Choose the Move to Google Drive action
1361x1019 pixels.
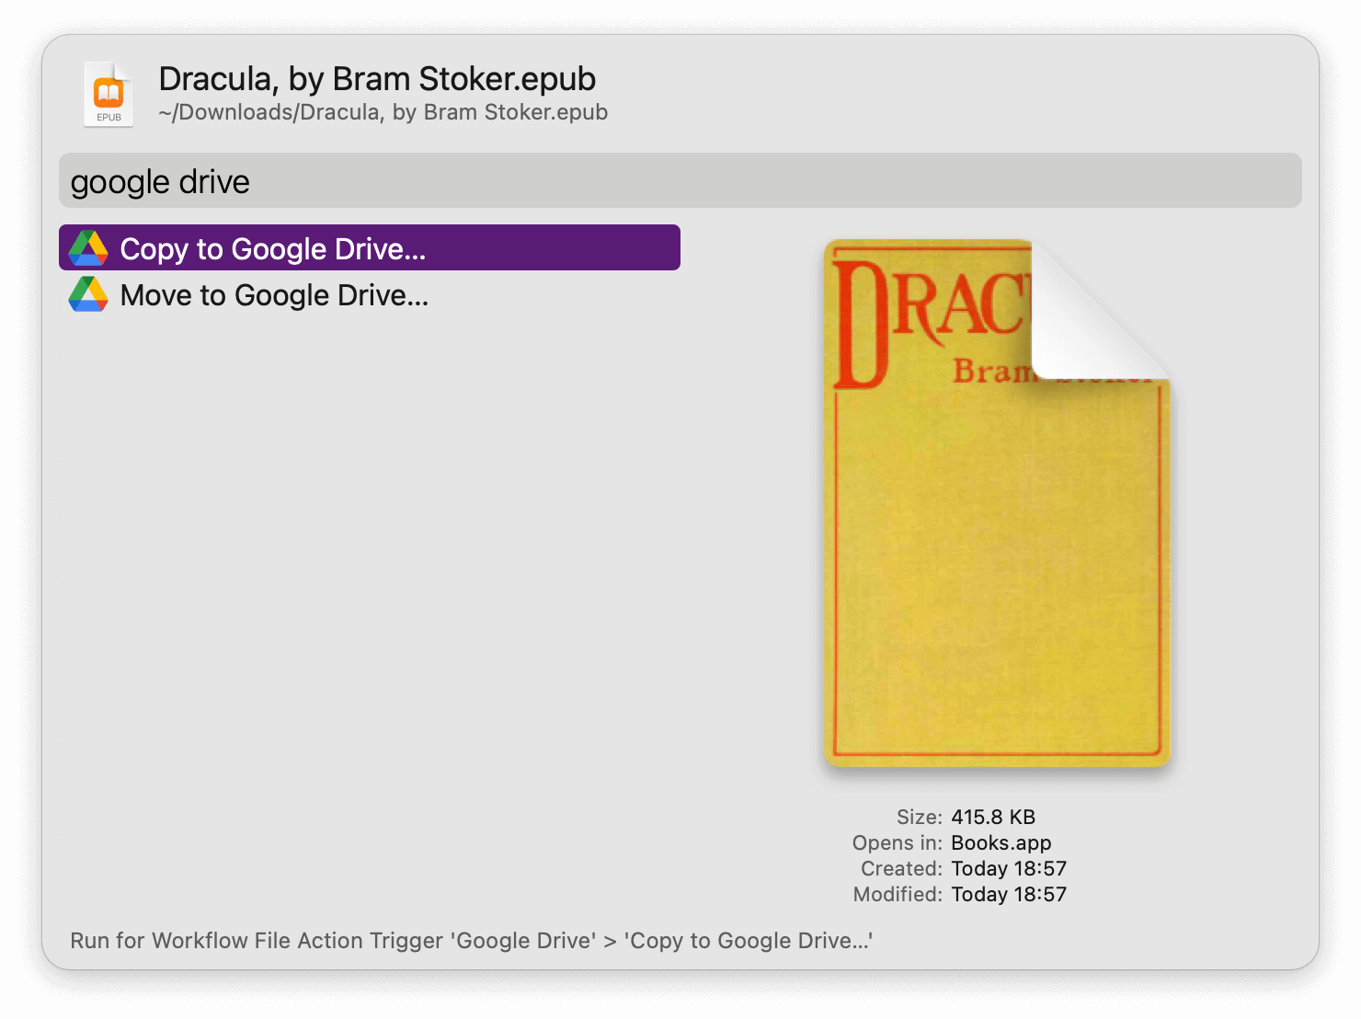[274, 295]
